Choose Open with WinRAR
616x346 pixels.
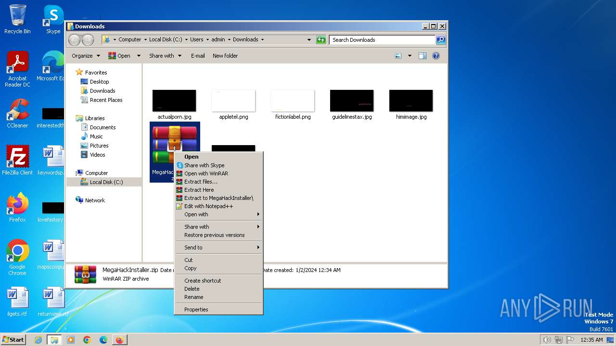coord(218,173)
